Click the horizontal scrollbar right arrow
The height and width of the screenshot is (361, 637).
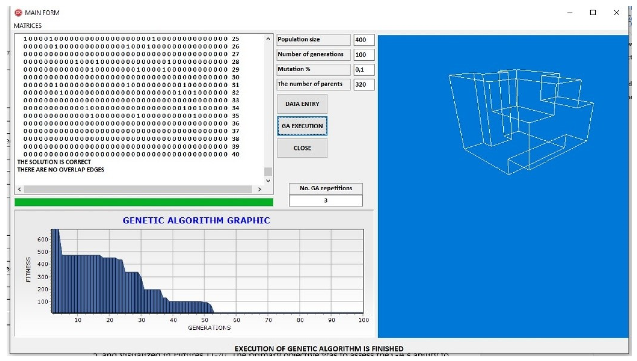coord(259,189)
